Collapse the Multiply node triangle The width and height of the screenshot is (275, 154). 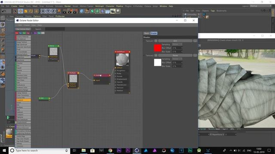[69, 73]
